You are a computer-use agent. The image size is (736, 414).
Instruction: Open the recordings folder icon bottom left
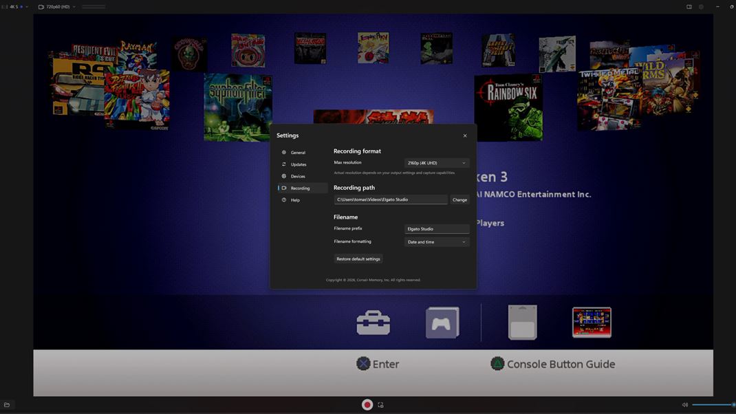6,404
